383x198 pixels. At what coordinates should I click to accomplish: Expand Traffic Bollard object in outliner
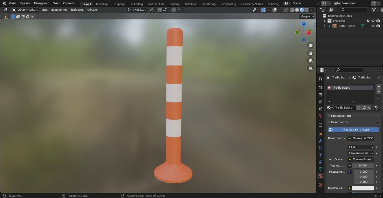point(329,26)
